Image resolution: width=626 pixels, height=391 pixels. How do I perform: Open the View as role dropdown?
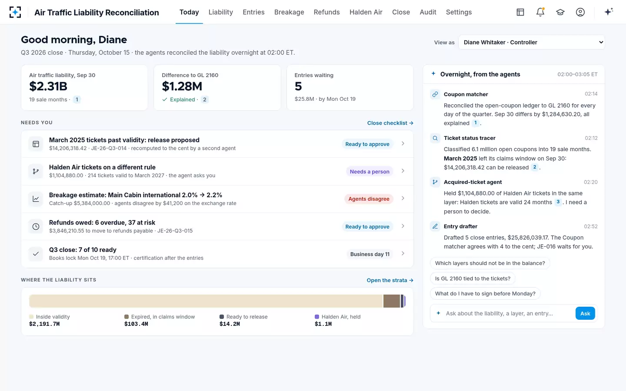(x=532, y=42)
